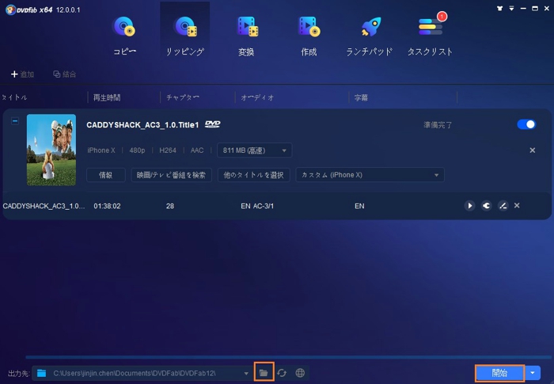Open the video edit pencil icon
This screenshot has height=384, width=554.
[502, 206]
